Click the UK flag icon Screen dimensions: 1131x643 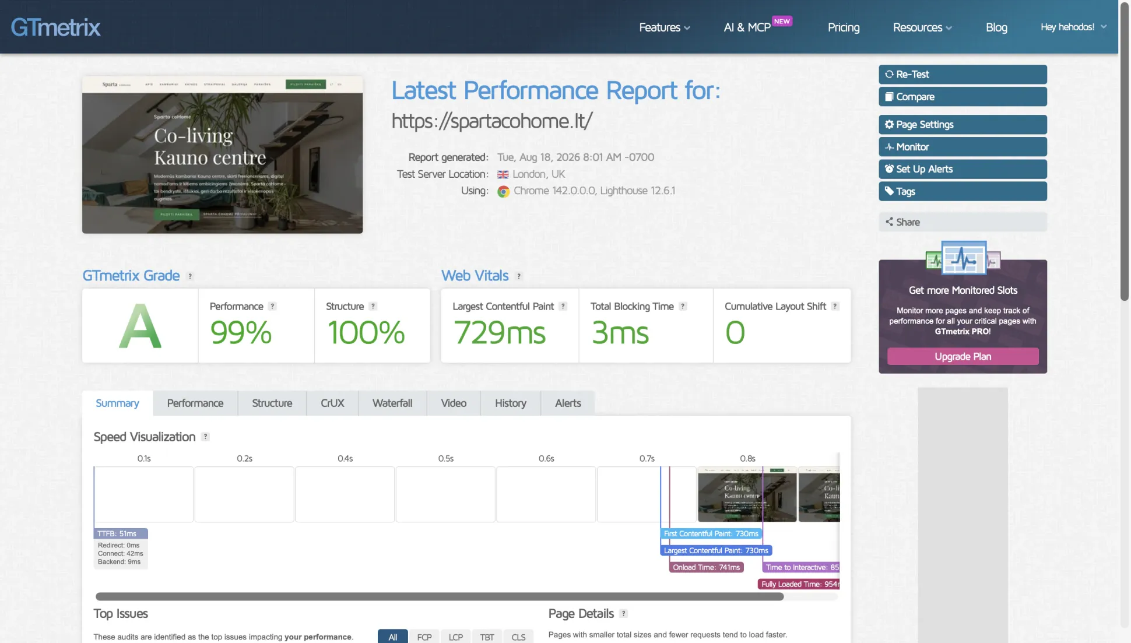503,174
